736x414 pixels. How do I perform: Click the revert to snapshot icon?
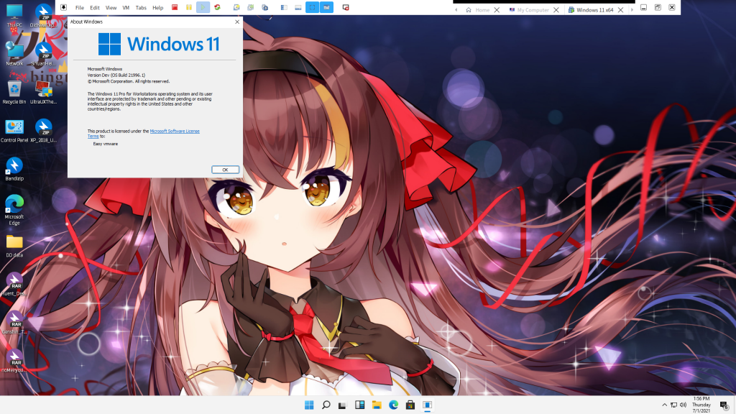pyautogui.click(x=251, y=7)
